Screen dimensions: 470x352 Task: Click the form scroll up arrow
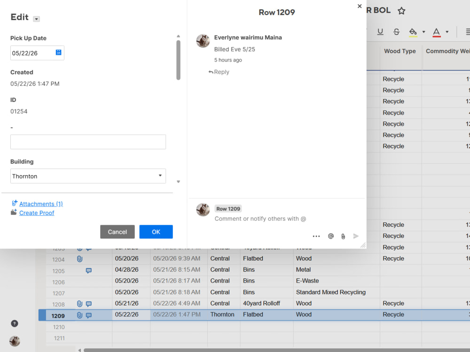(178, 36)
